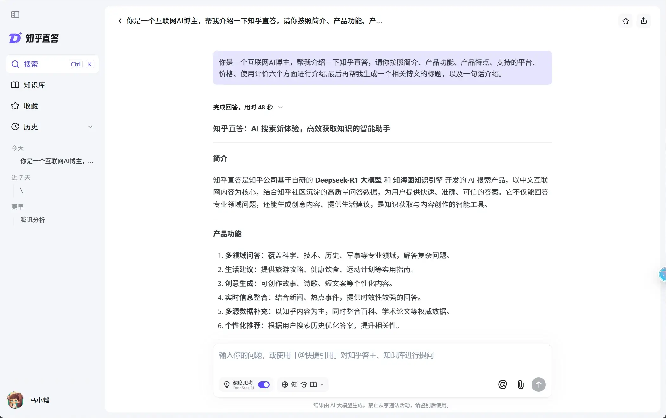Click the @ quick-quote icon in input bar
Image resolution: width=666 pixels, height=418 pixels.
[502, 384]
